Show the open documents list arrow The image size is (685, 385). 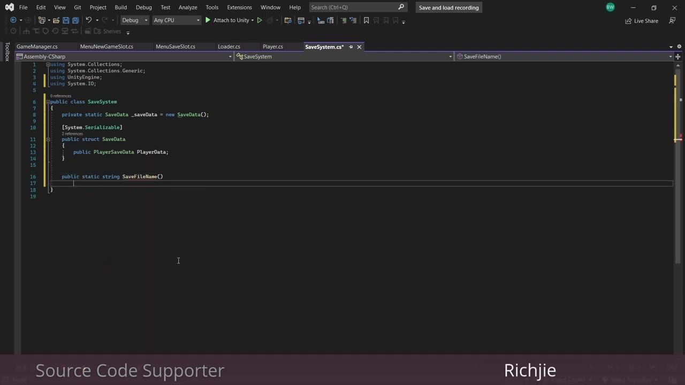coord(671,47)
